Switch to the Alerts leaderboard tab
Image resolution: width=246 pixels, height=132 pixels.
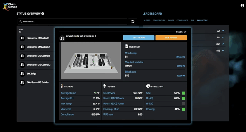coord(147,20)
